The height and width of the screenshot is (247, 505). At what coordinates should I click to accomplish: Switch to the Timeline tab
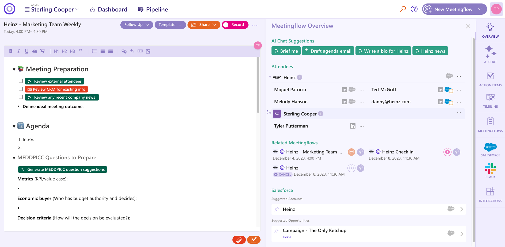click(490, 101)
